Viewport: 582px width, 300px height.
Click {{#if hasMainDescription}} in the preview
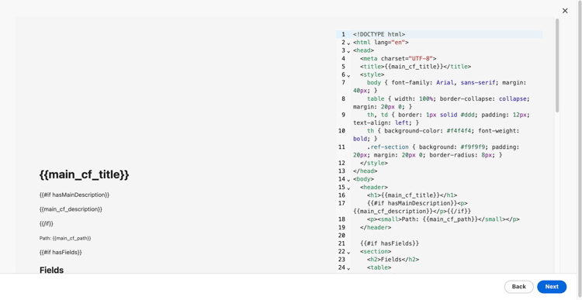coord(74,195)
